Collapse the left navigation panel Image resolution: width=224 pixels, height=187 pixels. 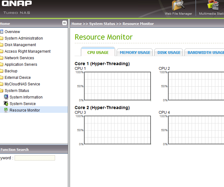tap(64, 23)
